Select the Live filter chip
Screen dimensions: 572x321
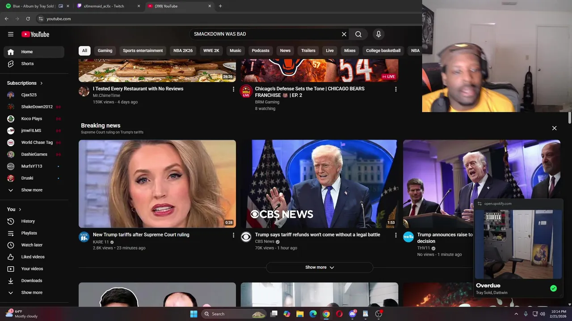[x=330, y=50]
